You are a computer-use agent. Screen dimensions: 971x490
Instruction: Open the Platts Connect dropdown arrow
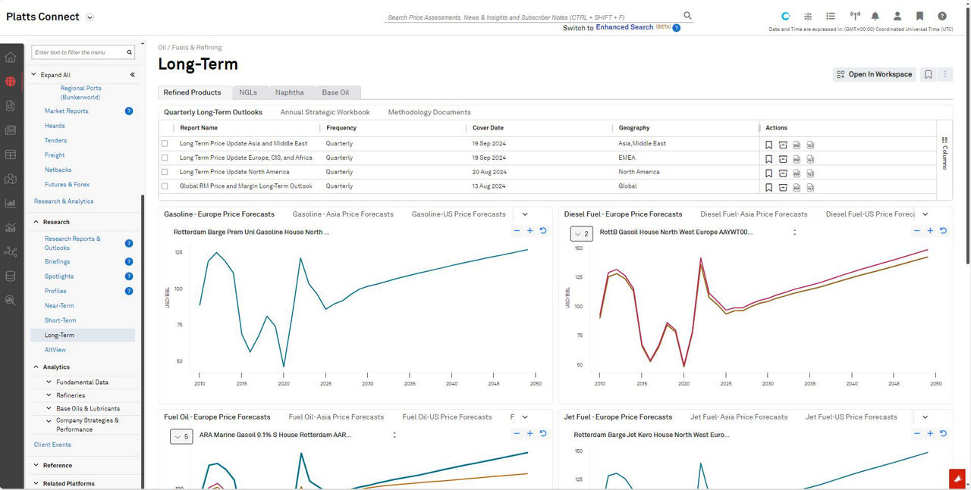pos(90,17)
